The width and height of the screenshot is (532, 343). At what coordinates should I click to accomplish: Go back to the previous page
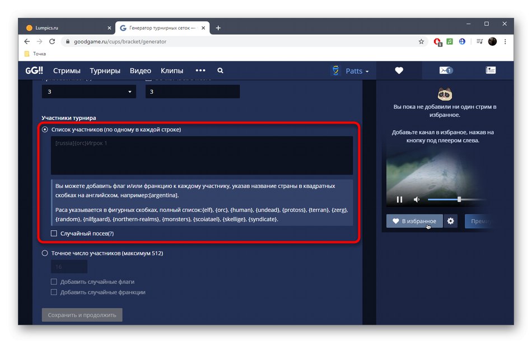(27, 41)
